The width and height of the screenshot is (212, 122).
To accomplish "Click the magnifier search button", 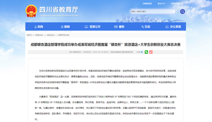I will 182,11.
